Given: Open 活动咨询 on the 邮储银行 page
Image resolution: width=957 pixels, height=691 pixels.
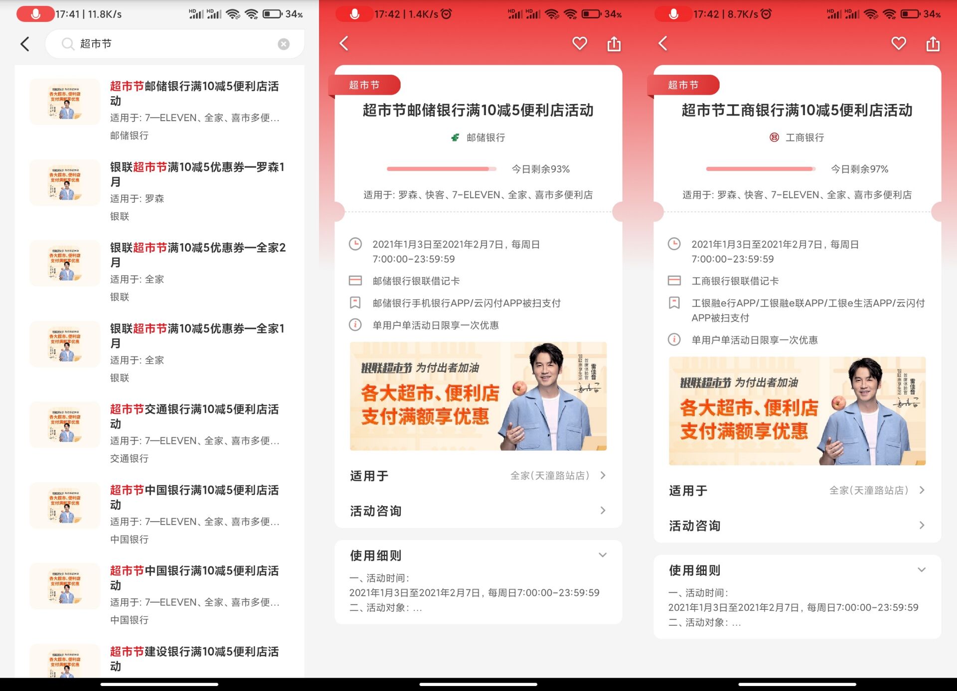Looking at the screenshot, I should (x=478, y=511).
